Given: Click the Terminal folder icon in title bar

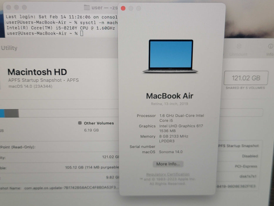Looking at the screenshot, I should [87, 8].
